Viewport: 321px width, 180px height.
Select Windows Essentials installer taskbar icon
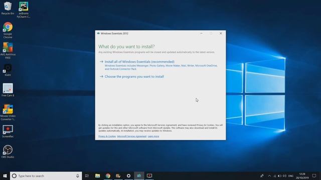139,175
